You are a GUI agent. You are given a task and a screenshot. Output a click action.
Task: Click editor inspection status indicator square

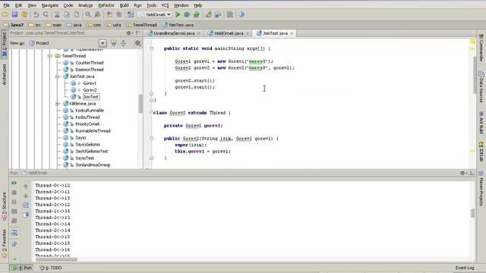pos(472,41)
